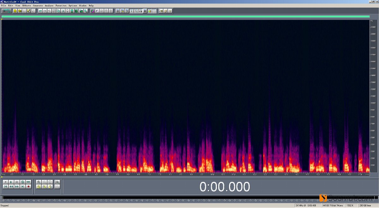
Task: Open the Favorites menu
Action: (x=61, y=6)
